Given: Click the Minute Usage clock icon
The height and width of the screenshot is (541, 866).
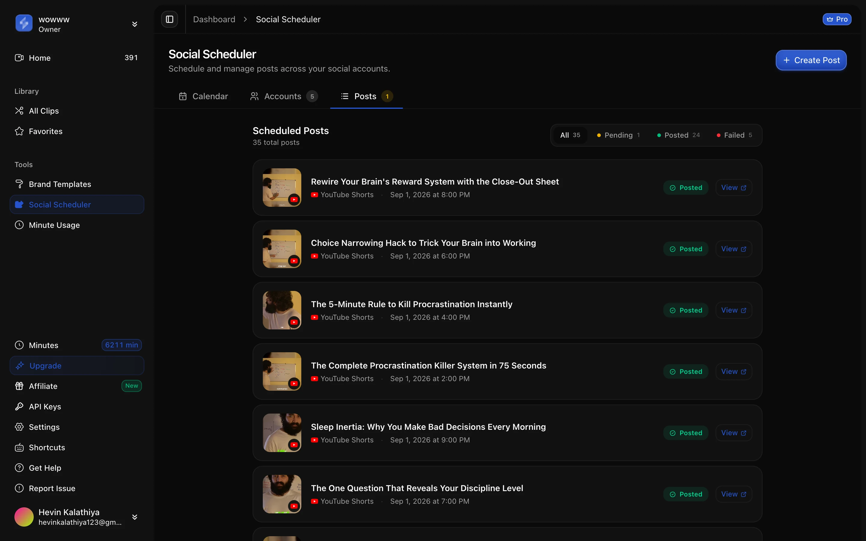Looking at the screenshot, I should tap(19, 225).
